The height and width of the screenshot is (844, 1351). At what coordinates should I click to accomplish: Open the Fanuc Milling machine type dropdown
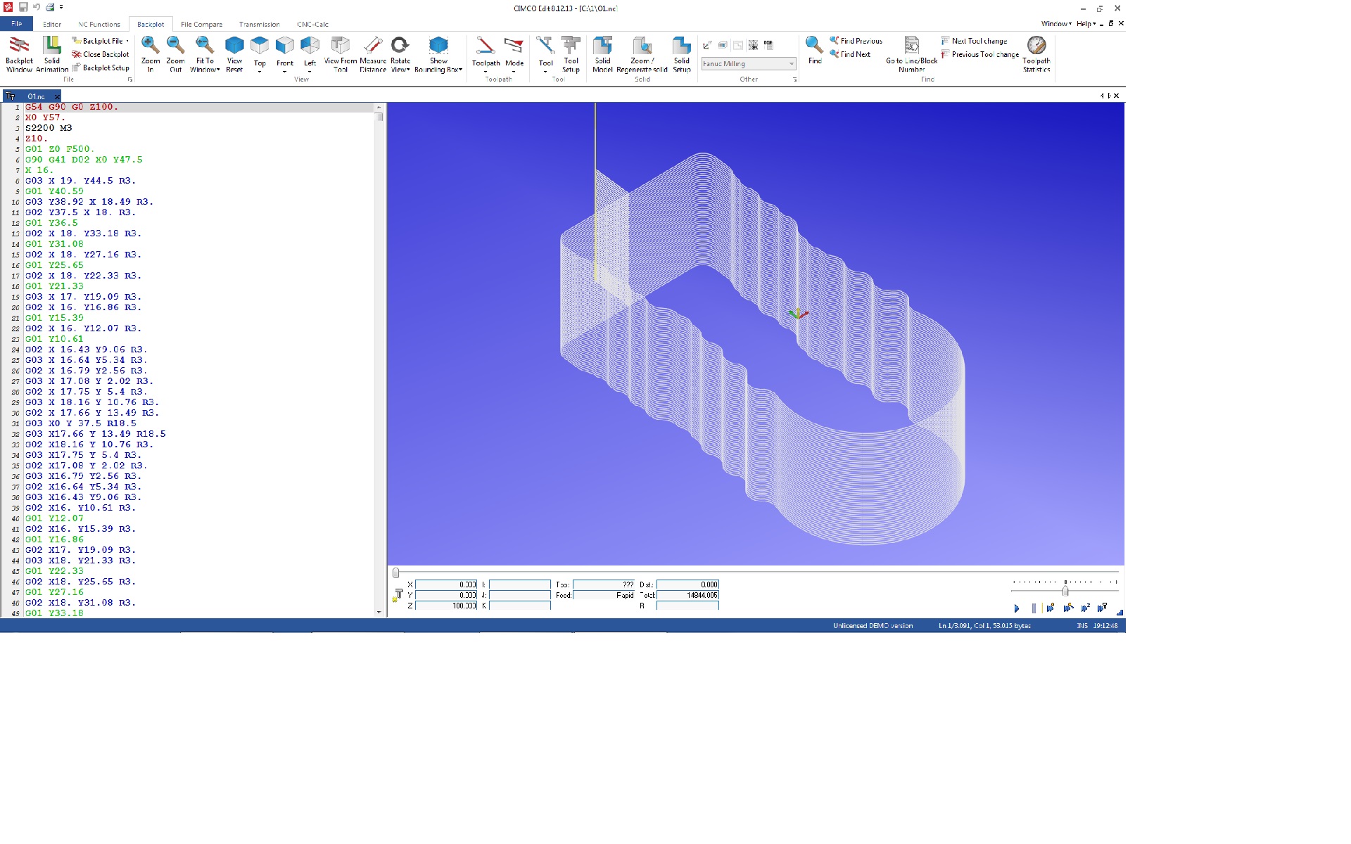point(792,64)
